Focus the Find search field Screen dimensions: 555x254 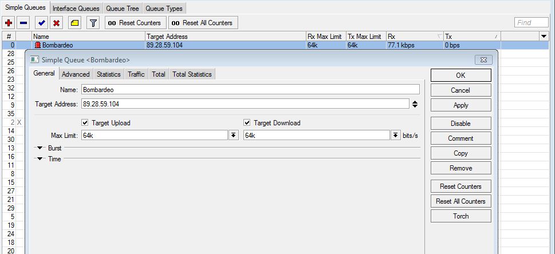coord(532,23)
